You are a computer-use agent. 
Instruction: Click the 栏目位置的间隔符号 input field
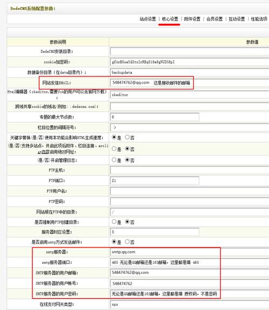[189, 128]
